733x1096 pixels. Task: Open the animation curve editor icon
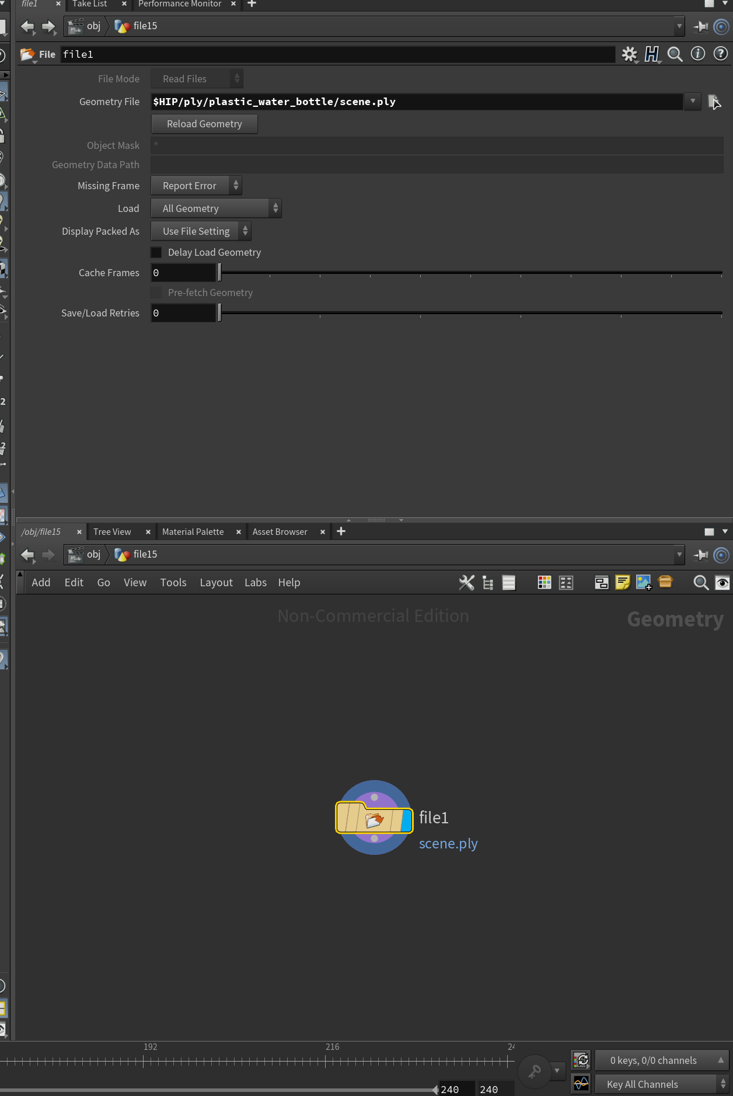pyautogui.click(x=581, y=1083)
